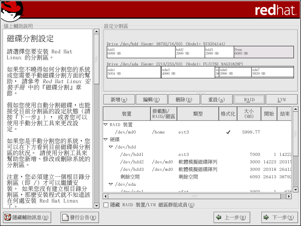The height and width of the screenshot is (226, 301).
Task: Sort by the 裝置 column header
Action: pyautogui.click(x=126, y=114)
